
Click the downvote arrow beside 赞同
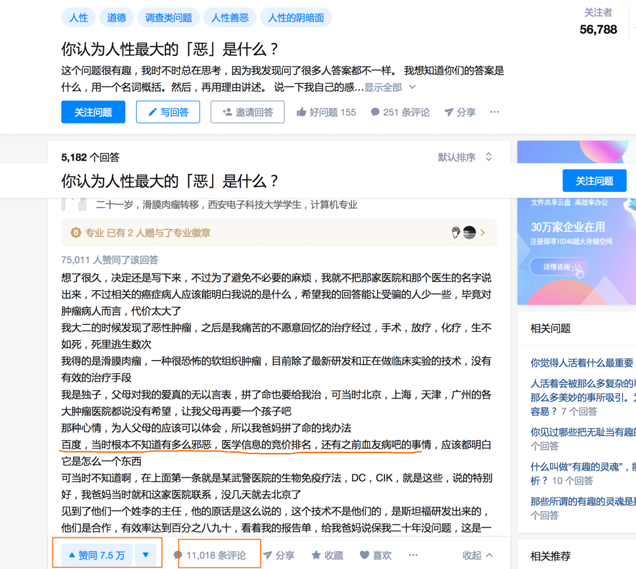pos(145,554)
